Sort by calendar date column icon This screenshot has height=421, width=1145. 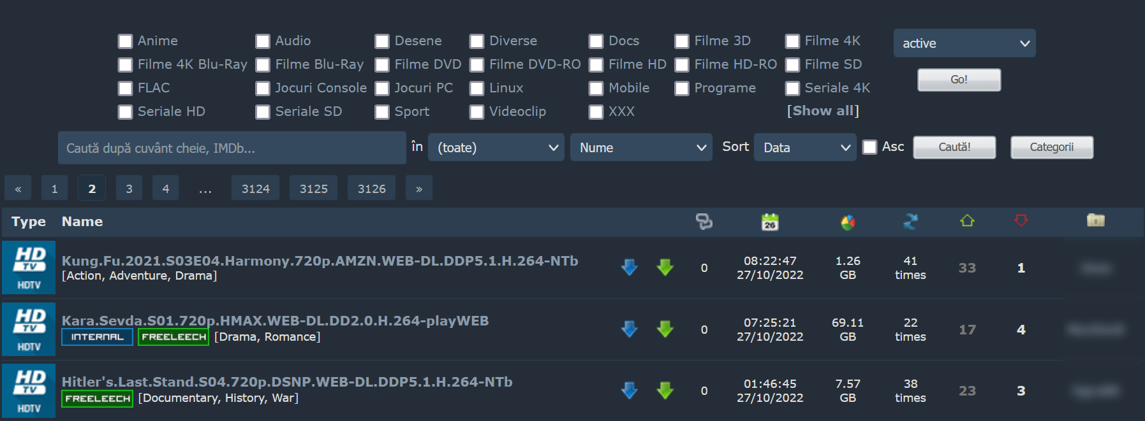coord(770,222)
